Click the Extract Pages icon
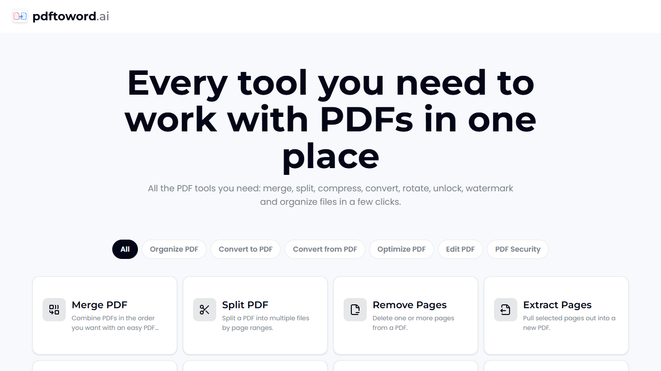 pyautogui.click(x=506, y=310)
